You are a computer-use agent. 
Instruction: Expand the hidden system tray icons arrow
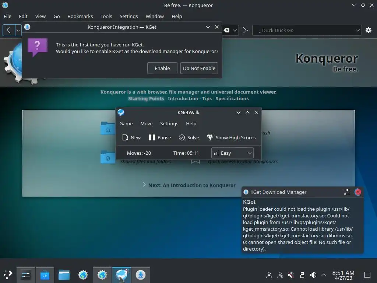[x=324, y=275]
